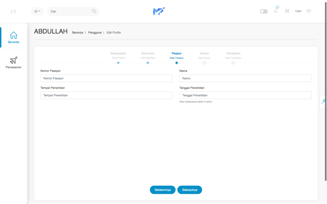Focus the Nomor Passpor input field
327x204 pixels.
106,78
